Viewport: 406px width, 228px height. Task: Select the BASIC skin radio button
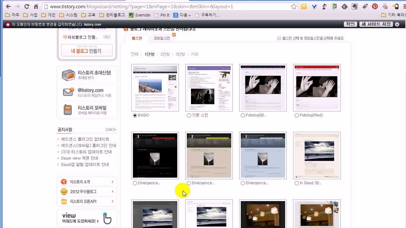click(x=135, y=116)
